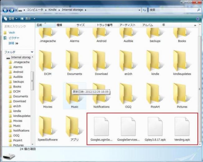203x162 pixels.
Task: Click the refresh button beside address bar
Action: tap(144, 10)
